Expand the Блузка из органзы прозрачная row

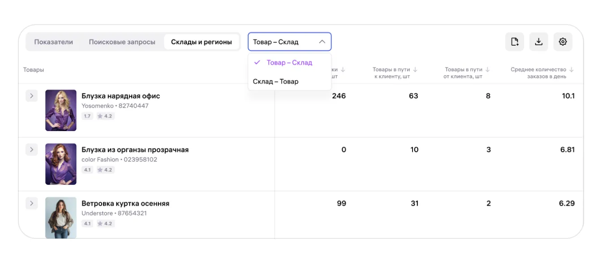click(31, 149)
